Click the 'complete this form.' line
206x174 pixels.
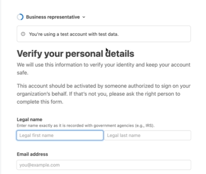(40, 102)
